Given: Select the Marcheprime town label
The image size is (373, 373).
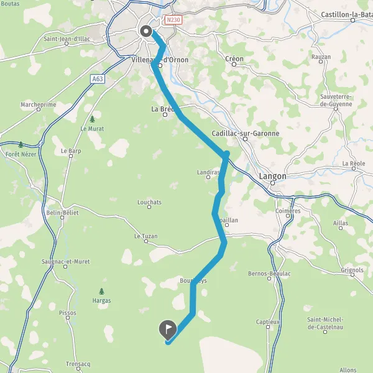Looking at the screenshot, I should (39, 104).
